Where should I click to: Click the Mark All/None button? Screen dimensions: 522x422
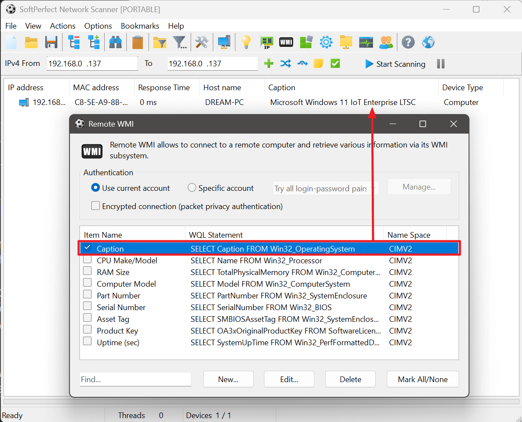(x=423, y=379)
